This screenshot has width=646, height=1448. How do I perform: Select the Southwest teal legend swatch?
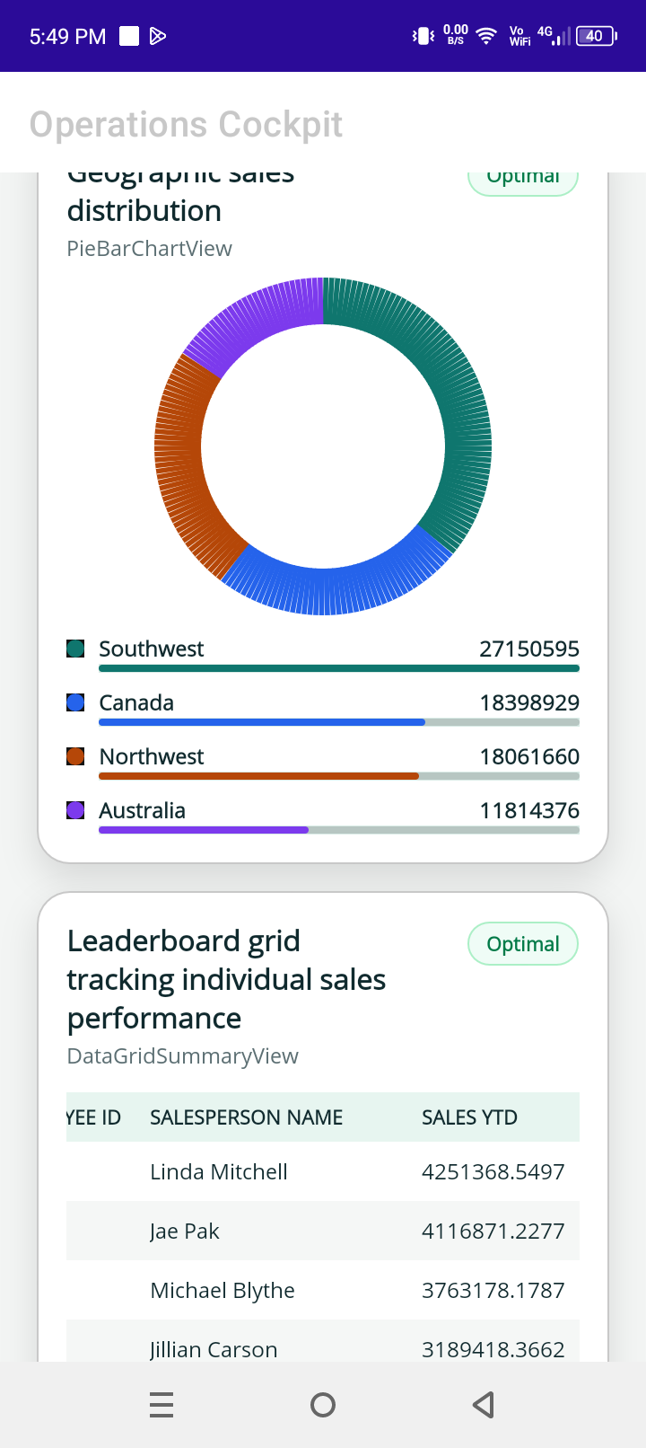tap(75, 649)
